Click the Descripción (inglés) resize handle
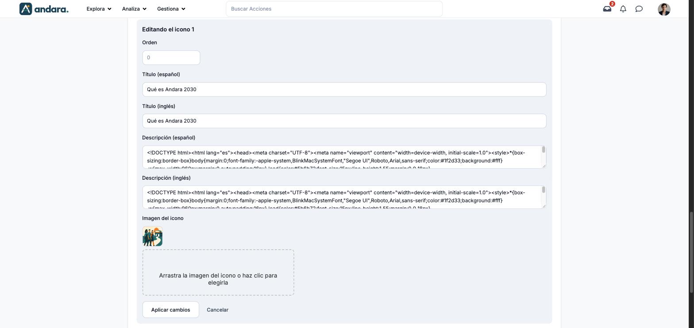The height and width of the screenshot is (328, 694). click(x=544, y=206)
